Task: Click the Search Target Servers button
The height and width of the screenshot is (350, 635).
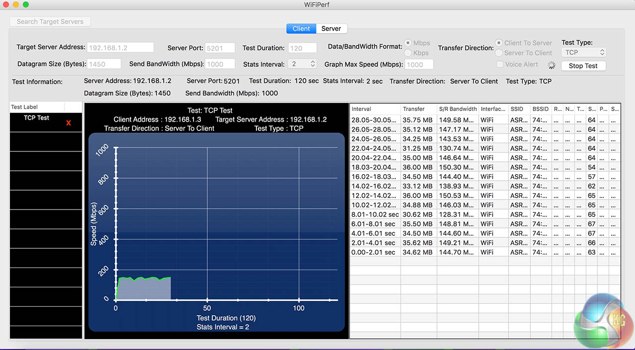Action: click(50, 21)
